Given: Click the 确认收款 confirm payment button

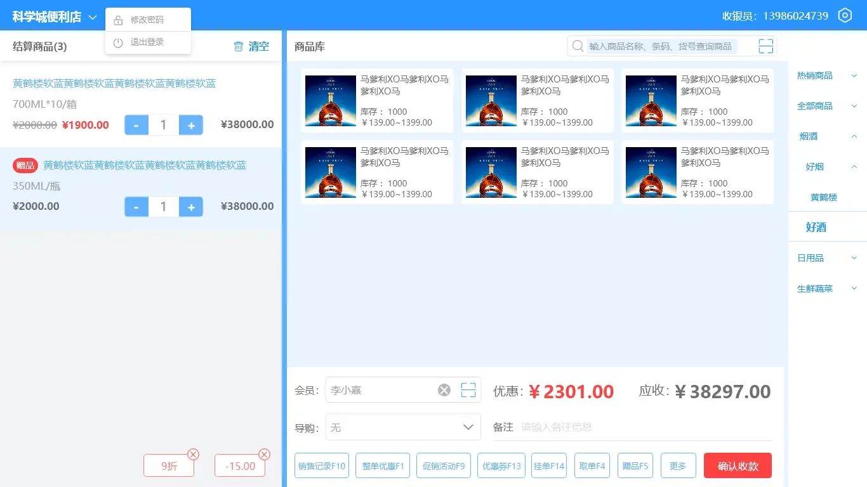Looking at the screenshot, I should pyautogui.click(x=738, y=466).
